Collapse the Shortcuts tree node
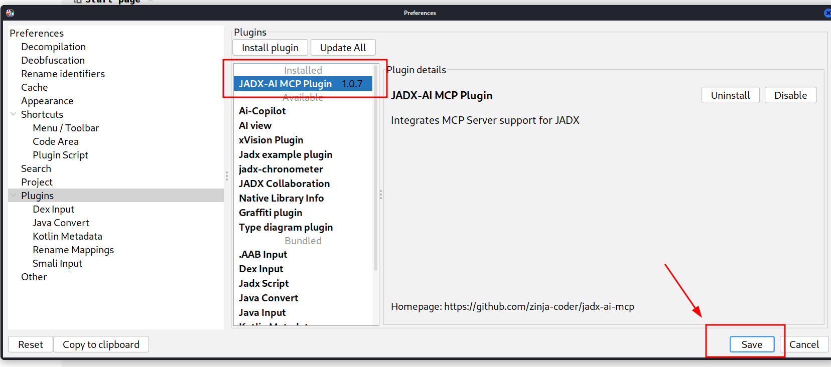831x367 pixels. 14,114
